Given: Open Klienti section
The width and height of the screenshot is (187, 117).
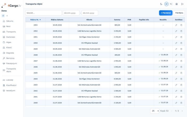Looking at the screenshot, I should (x=11, y=48).
